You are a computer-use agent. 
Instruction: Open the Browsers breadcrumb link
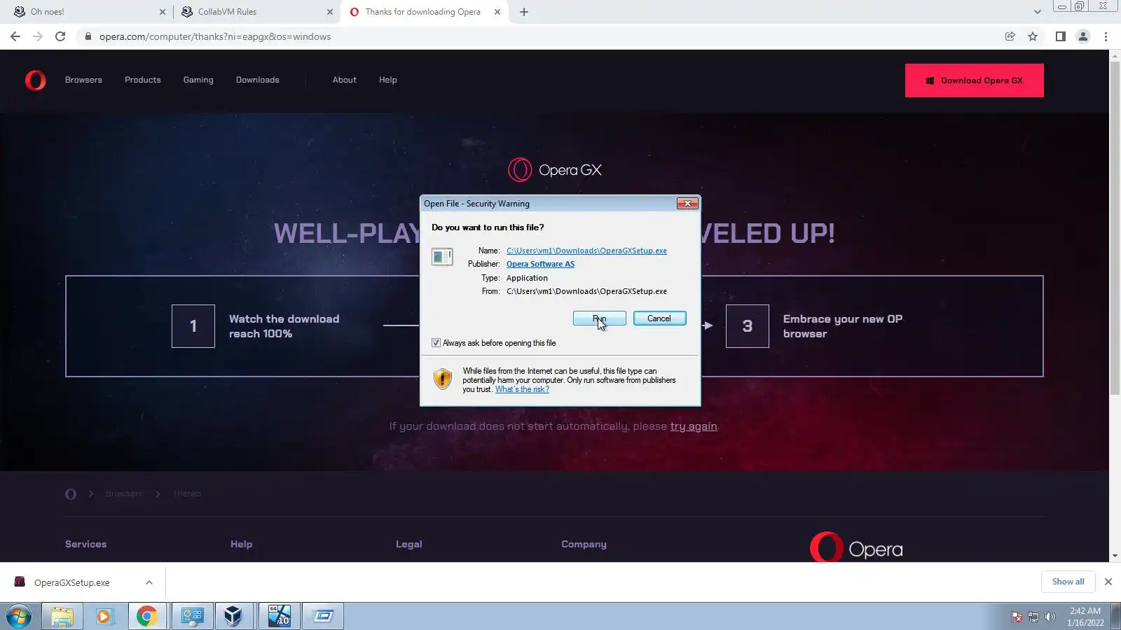pyautogui.click(x=124, y=494)
